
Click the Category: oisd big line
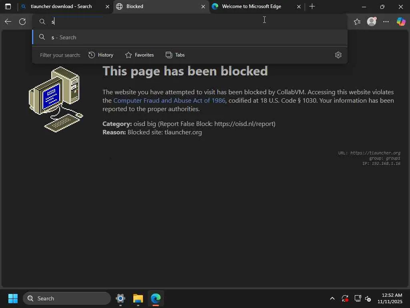click(x=189, y=124)
